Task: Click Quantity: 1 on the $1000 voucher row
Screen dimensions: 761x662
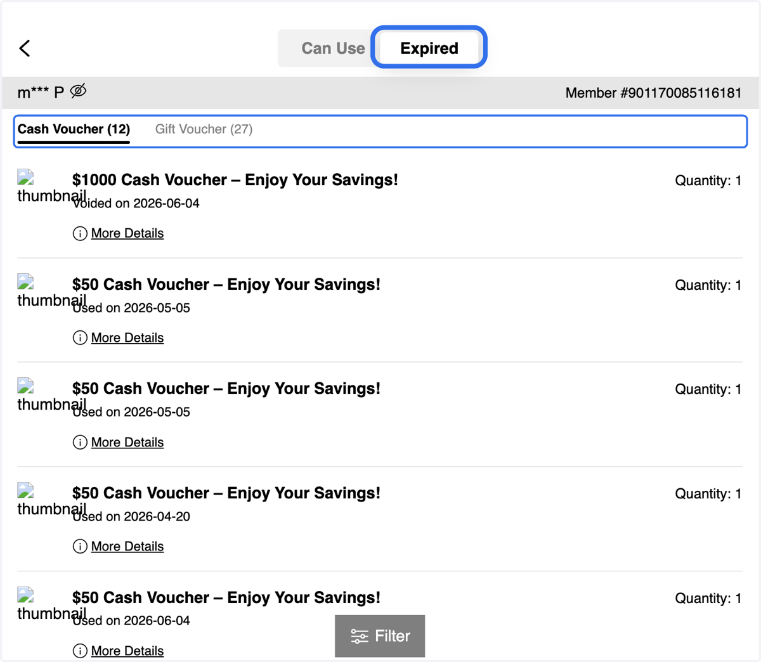Action: point(708,181)
